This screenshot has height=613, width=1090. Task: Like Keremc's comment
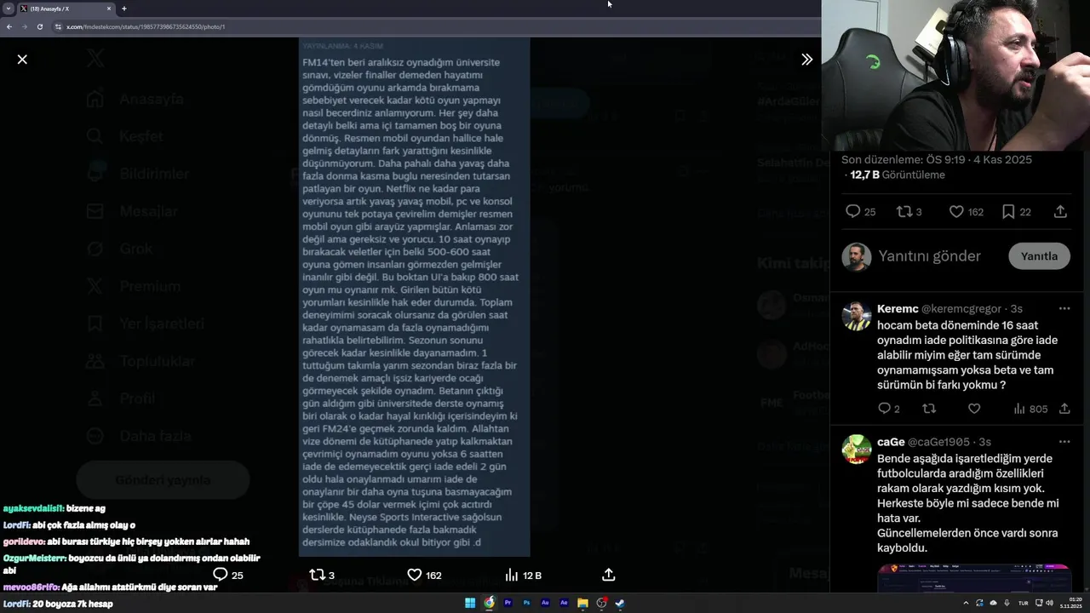pyautogui.click(x=974, y=409)
